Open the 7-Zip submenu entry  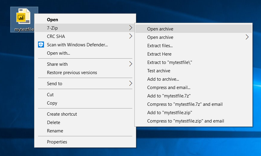point(85,28)
